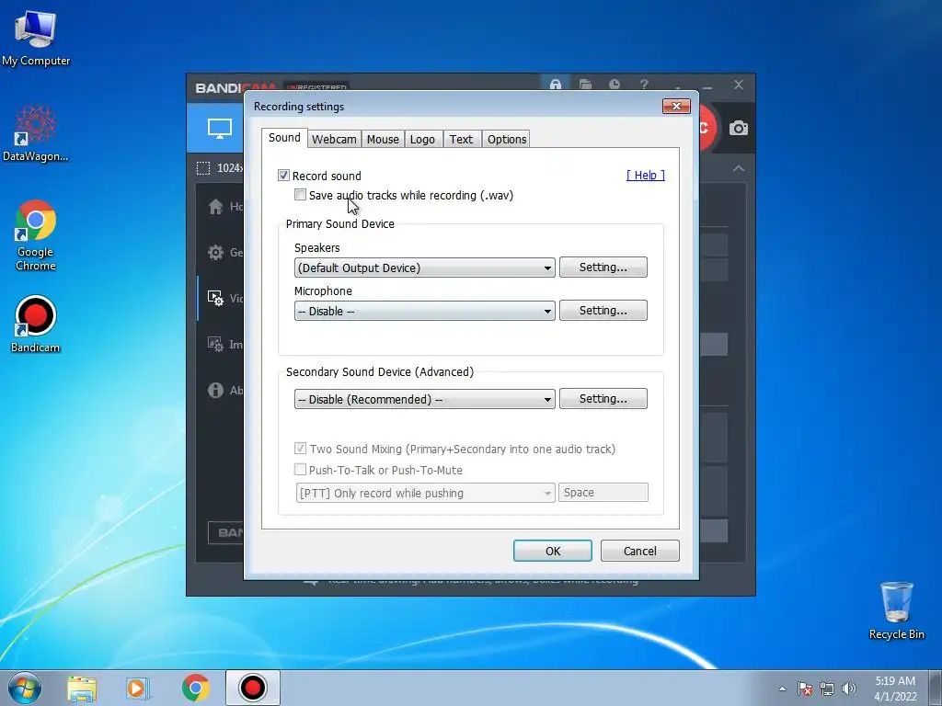Select Bandicam About info icon
Screen dimensions: 942x706
tap(215, 390)
